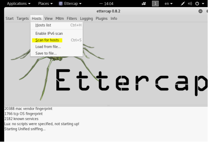Image resolution: width=208 pixels, height=142 pixels.
Task: Click '2182 known services' log line
Action: pos(21,119)
